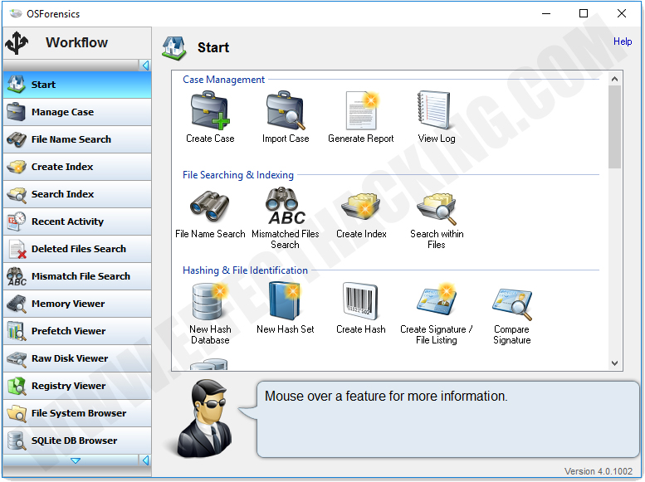Image resolution: width=645 pixels, height=482 pixels.
Task: Minimize the OSForensics window
Action: tap(546, 13)
